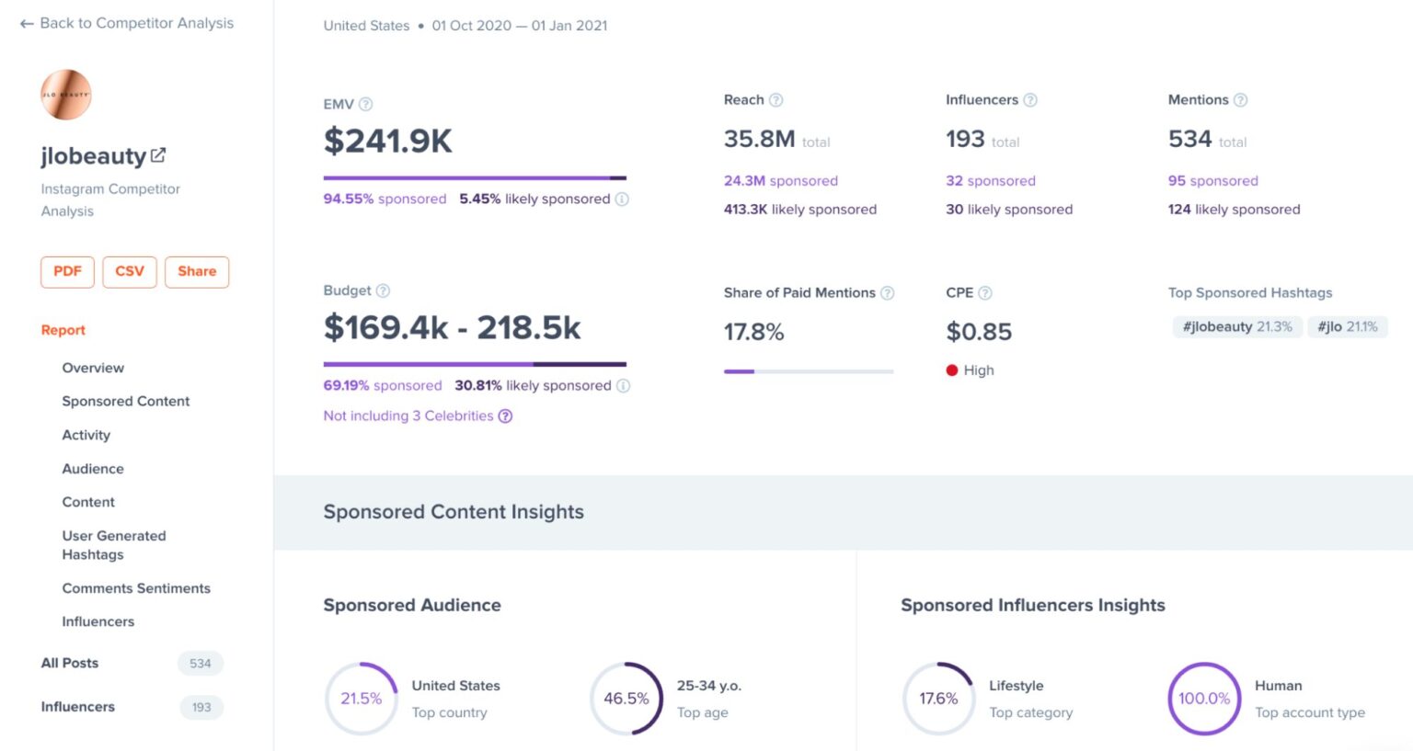Open jlobeauty's Instagram via external link icon
1413x751 pixels.
click(x=158, y=155)
